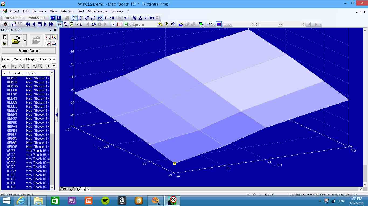Click the save project floppy icon

tap(5, 43)
